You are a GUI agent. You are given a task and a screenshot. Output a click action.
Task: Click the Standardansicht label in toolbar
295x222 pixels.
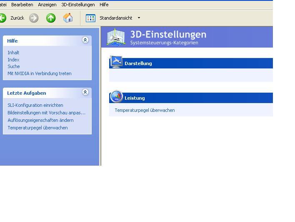click(x=116, y=18)
